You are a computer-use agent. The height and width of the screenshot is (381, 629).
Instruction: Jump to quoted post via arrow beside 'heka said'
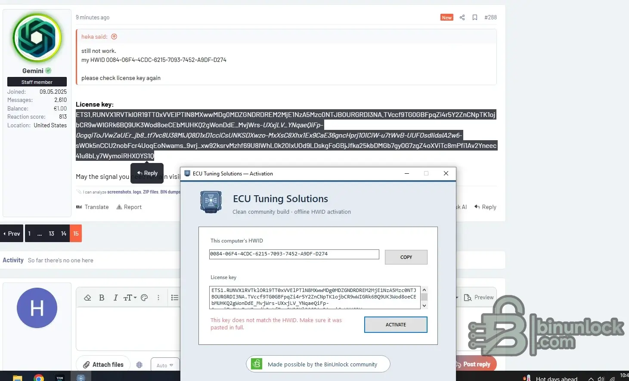[x=114, y=37]
